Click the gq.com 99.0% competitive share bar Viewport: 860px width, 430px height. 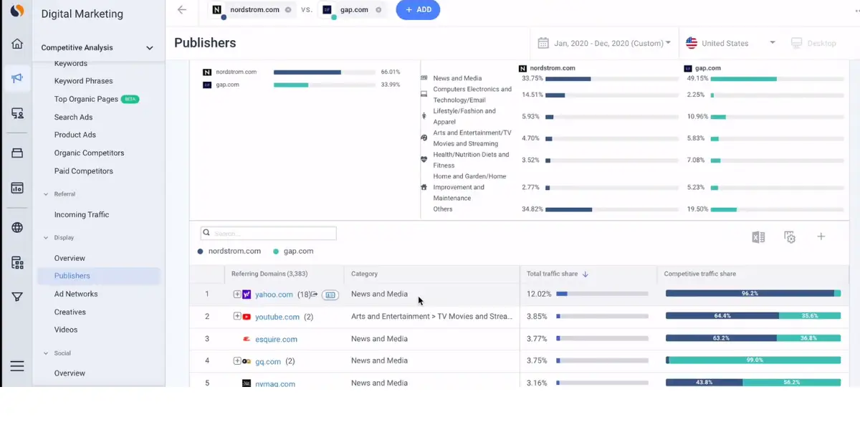pyautogui.click(x=753, y=360)
